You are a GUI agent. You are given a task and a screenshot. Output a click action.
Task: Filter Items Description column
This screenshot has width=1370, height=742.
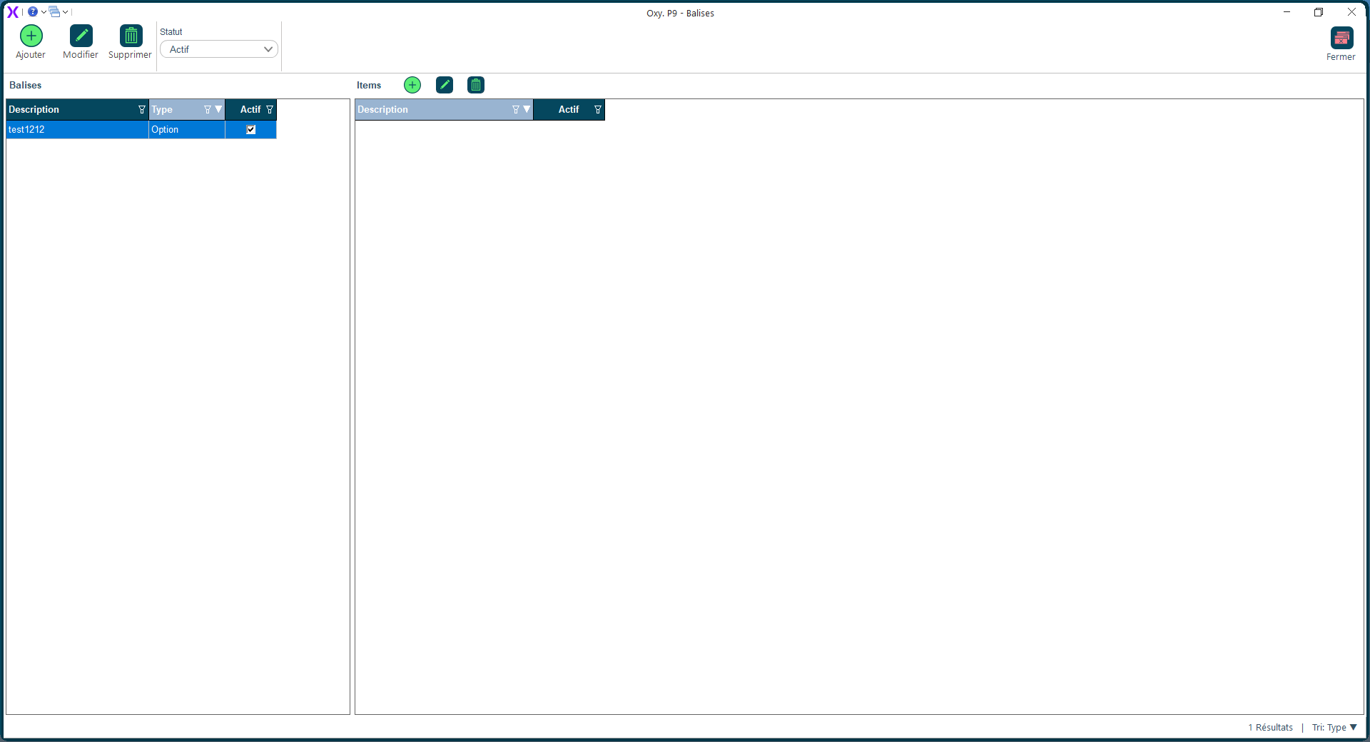(515, 109)
